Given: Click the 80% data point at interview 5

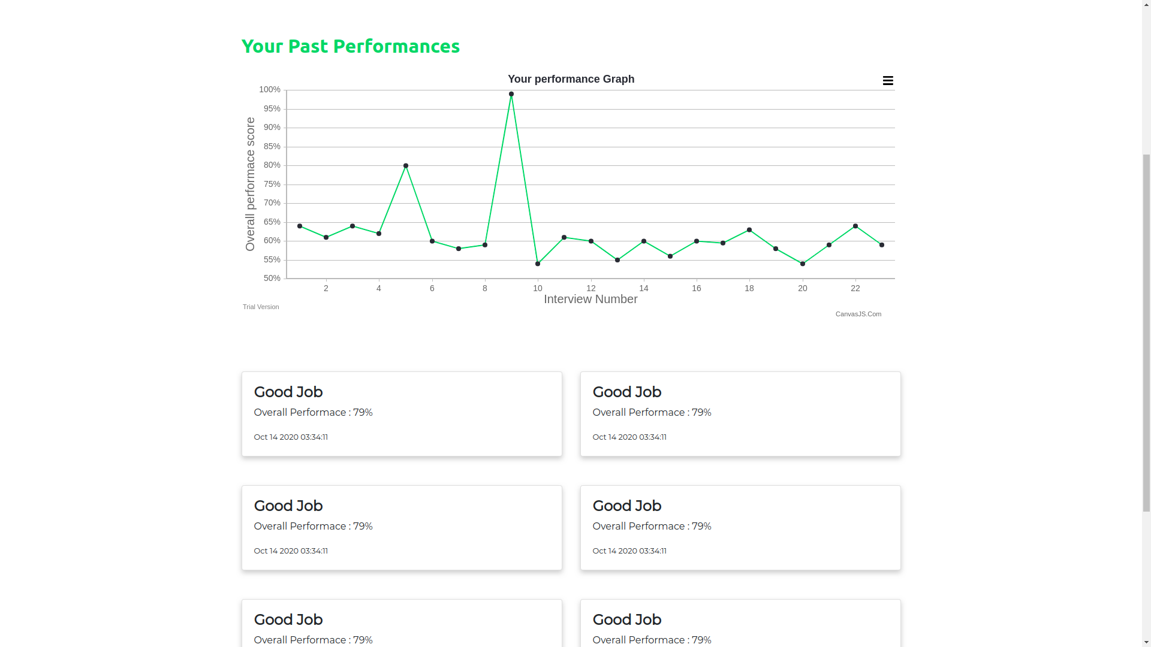Looking at the screenshot, I should [x=406, y=166].
